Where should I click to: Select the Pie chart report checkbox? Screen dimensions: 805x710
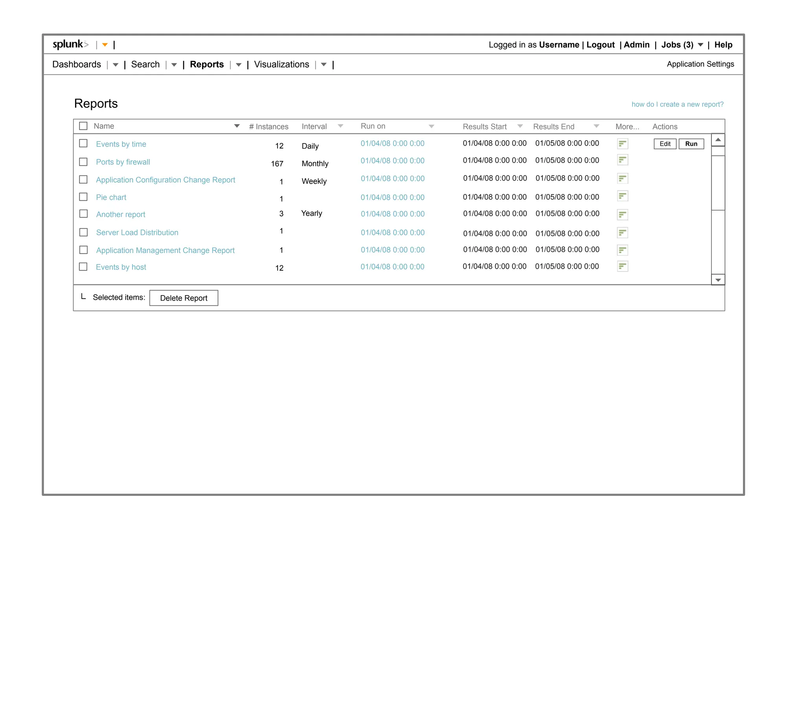click(x=83, y=196)
